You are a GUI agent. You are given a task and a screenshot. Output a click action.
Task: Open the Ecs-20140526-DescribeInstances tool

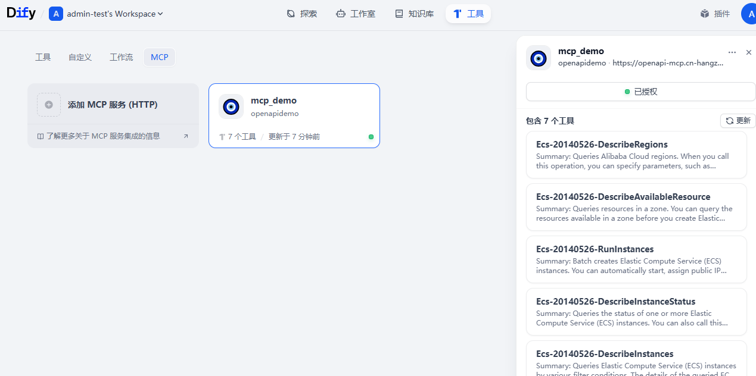pyautogui.click(x=636, y=358)
